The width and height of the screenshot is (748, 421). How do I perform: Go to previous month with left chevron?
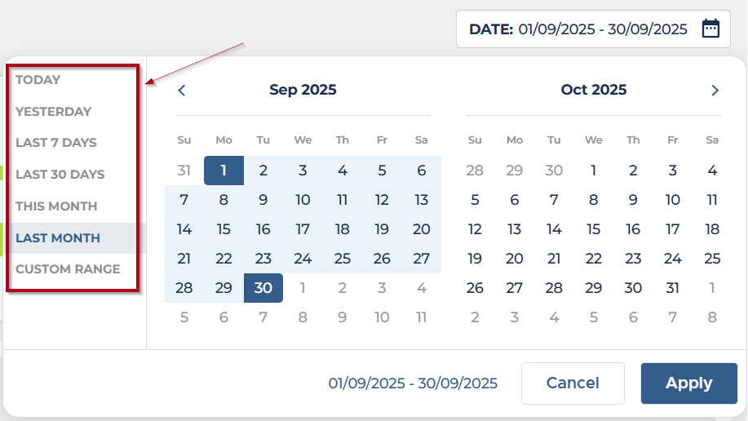click(182, 91)
